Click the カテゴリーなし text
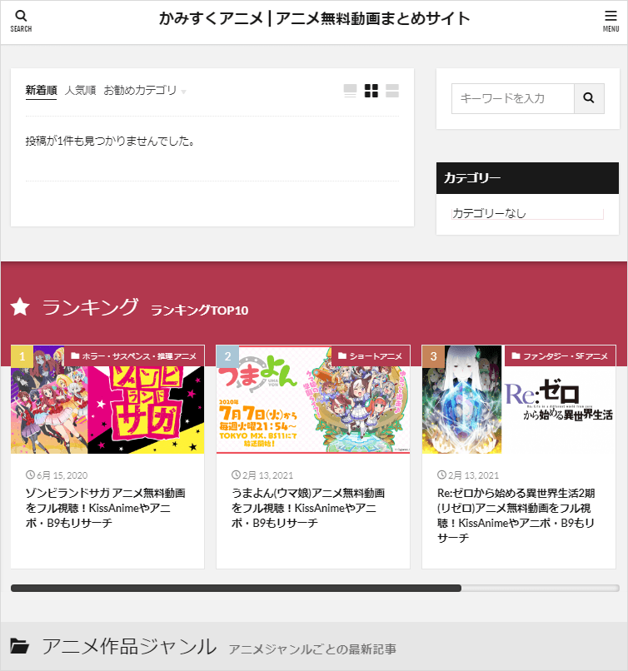The width and height of the screenshot is (628, 671). [489, 213]
